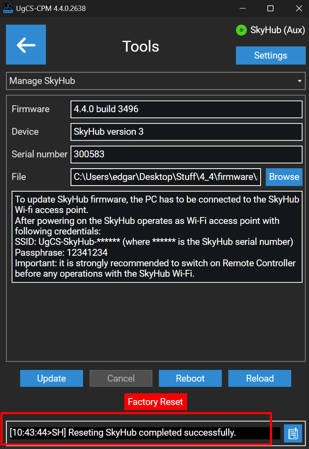
Task: Click the UgCS-CPM app icon in title bar
Action: 8,8
